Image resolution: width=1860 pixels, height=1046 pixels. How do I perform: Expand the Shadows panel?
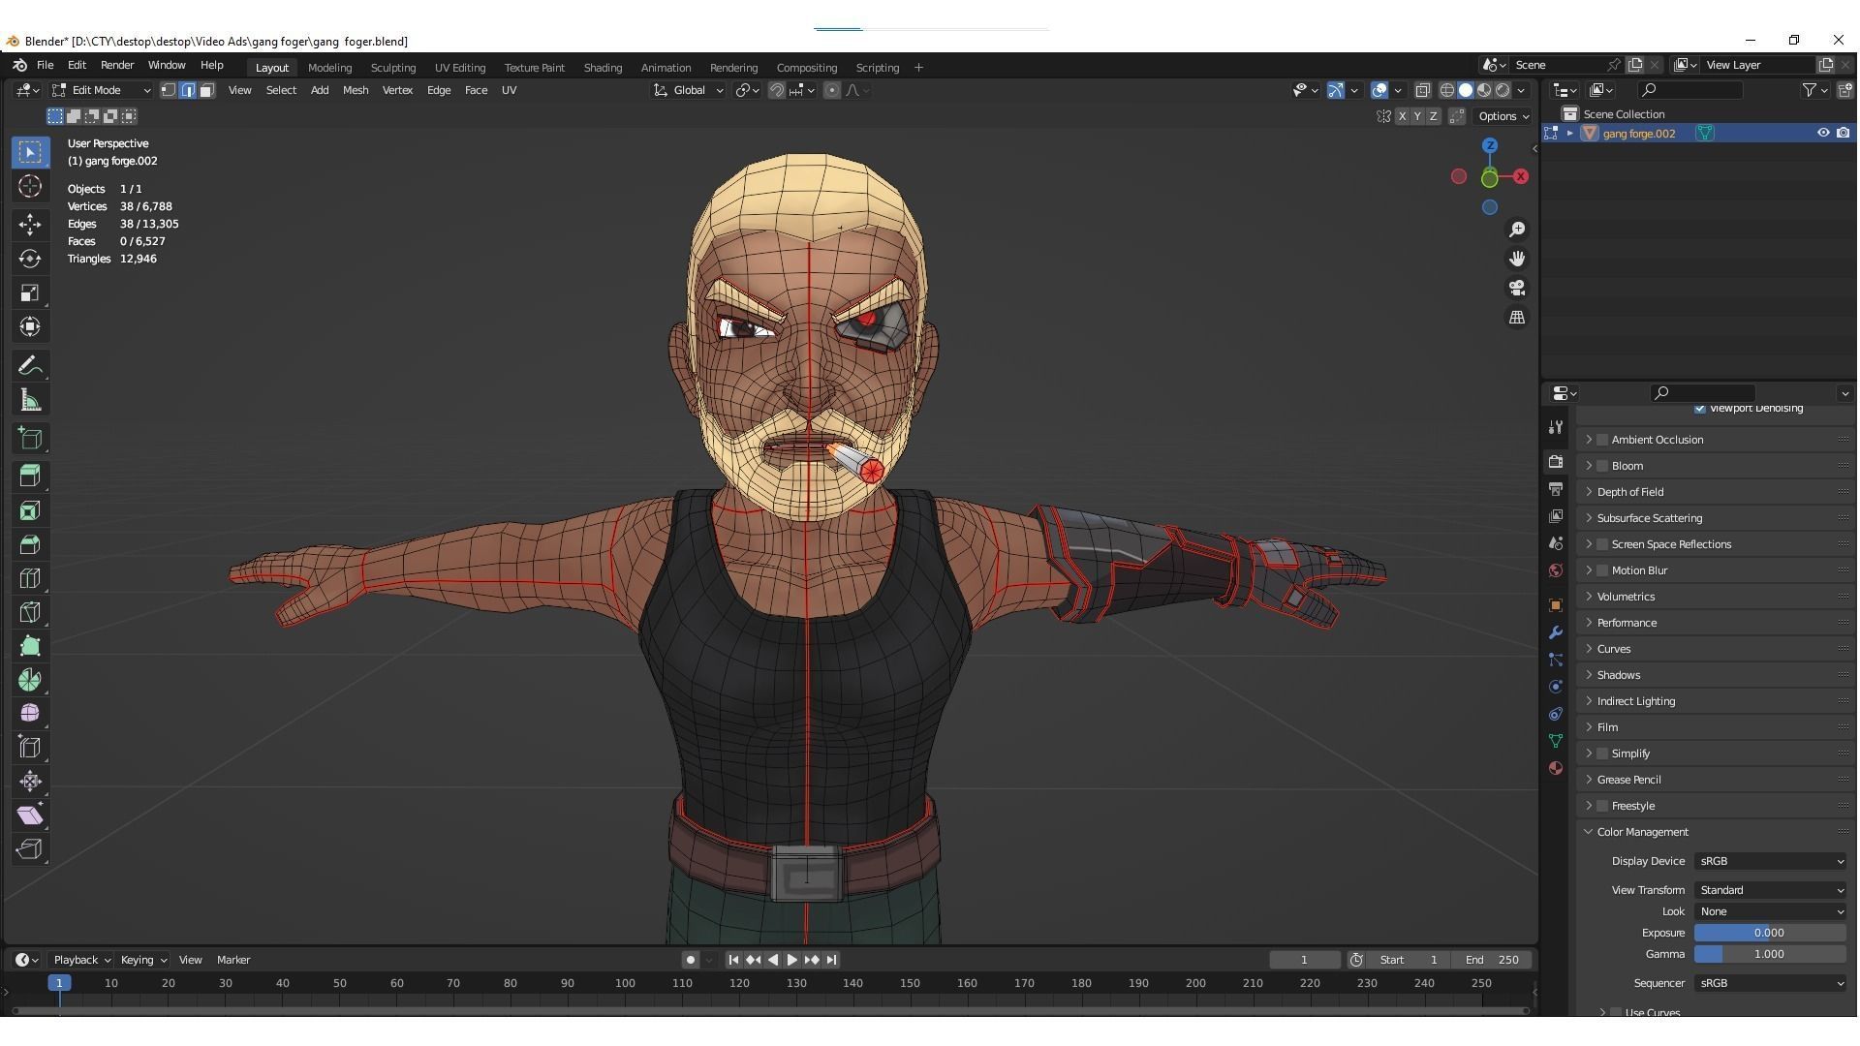(x=1618, y=675)
